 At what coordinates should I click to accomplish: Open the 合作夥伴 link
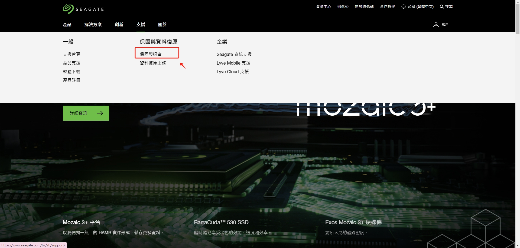point(388,6)
